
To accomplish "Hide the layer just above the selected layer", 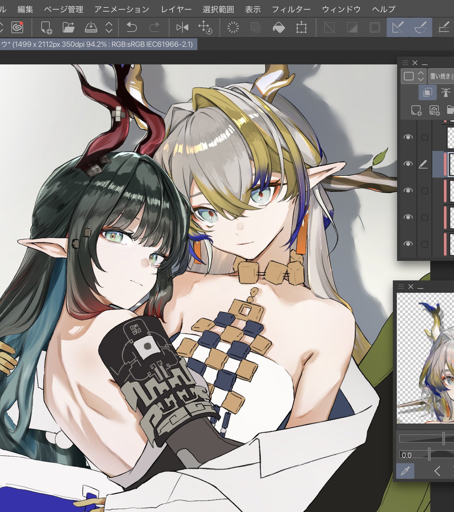I will pyautogui.click(x=408, y=137).
